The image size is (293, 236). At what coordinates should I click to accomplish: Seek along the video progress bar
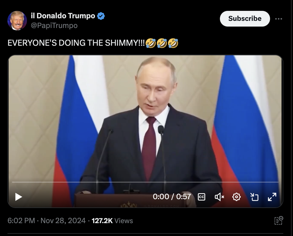[x=145, y=182]
